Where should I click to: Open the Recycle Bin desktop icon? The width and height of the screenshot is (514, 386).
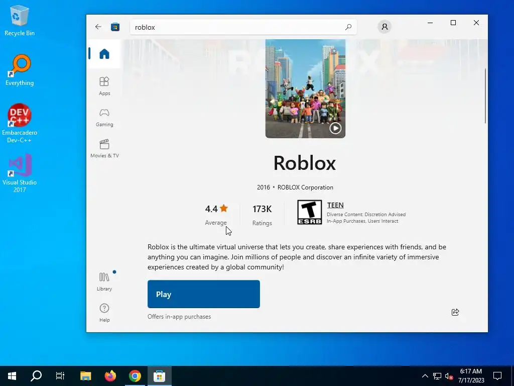click(20, 21)
